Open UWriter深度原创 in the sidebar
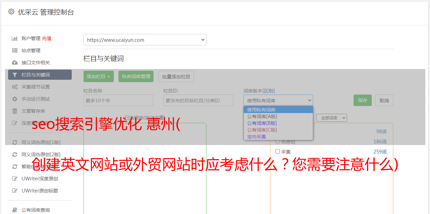The height and width of the screenshot is (214, 430). [x=40, y=179]
